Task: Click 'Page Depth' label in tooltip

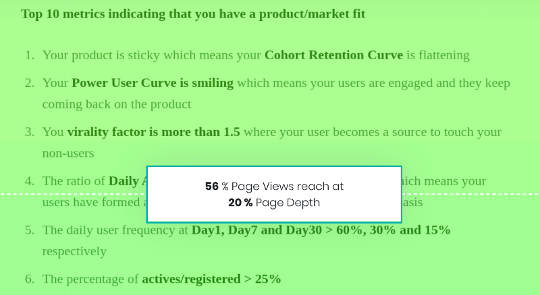Action: tap(288, 203)
